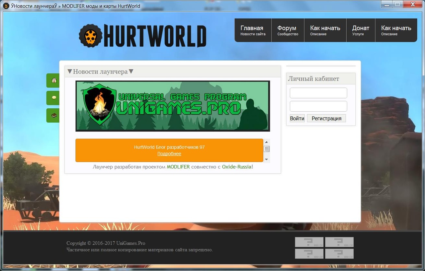The image size is (425, 271).
Task: Open the last Как начать menu item
Action: coord(396,30)
